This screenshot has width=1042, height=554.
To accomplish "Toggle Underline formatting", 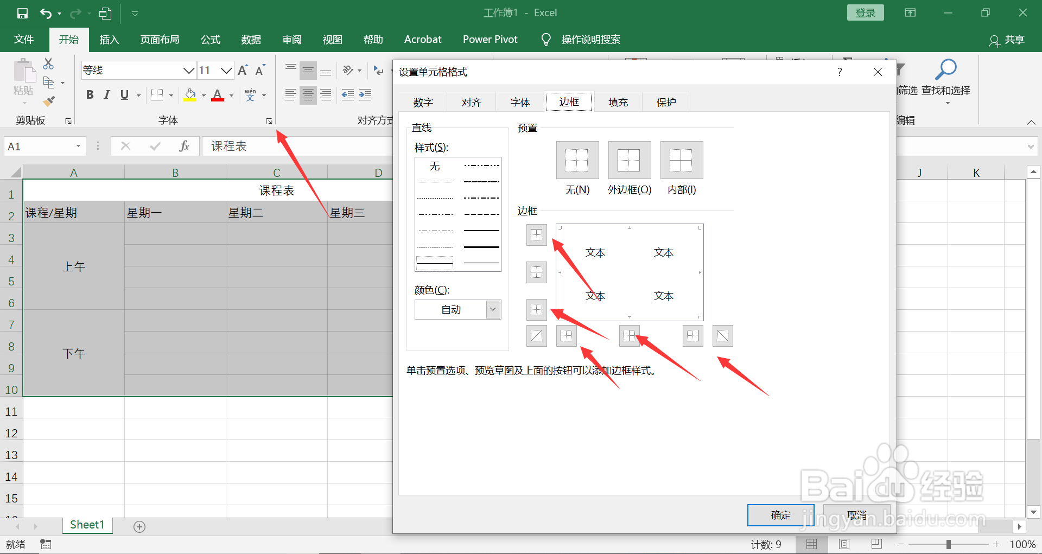I will (124, 95).
